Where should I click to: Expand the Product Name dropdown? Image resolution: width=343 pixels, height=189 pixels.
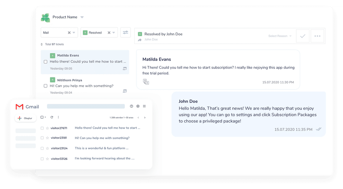pyautogui.click(x=82, y=17)
